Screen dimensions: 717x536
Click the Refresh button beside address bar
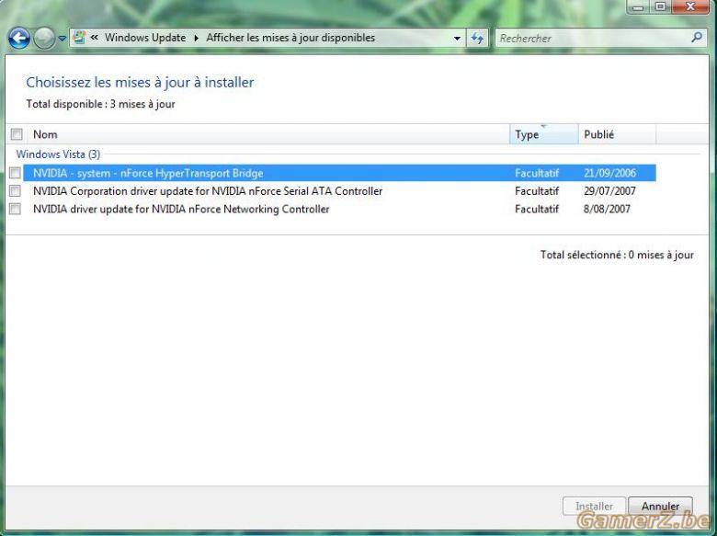477,39
